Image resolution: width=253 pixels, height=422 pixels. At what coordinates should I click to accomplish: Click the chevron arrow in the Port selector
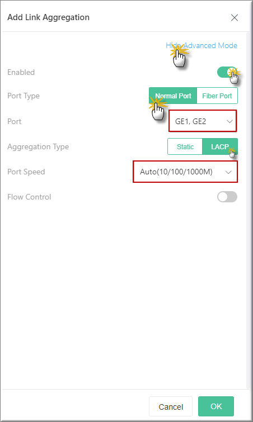coord(229,121)
